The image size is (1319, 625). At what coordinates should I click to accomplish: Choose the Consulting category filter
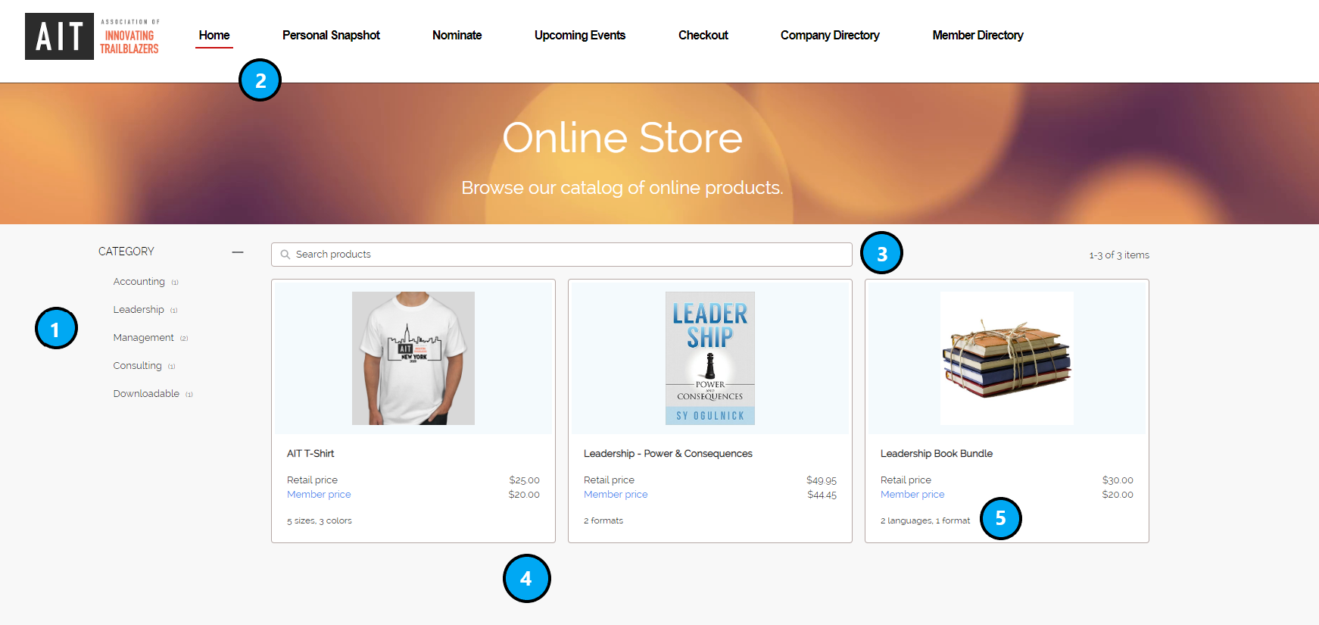(x=138, y=366)
